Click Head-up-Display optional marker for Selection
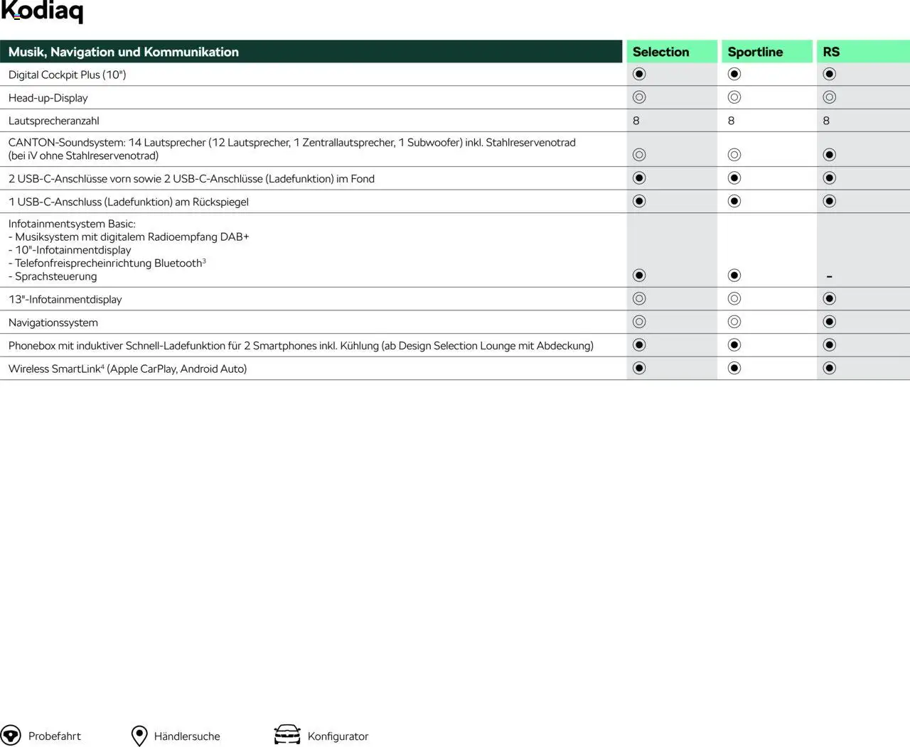The width and height of the screenshot is (910, 747). [639, 97]
